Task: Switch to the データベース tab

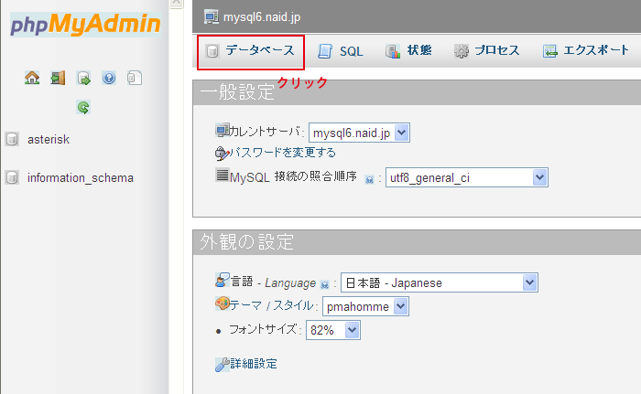Action: pyautogui.click(x=250, y=51)
